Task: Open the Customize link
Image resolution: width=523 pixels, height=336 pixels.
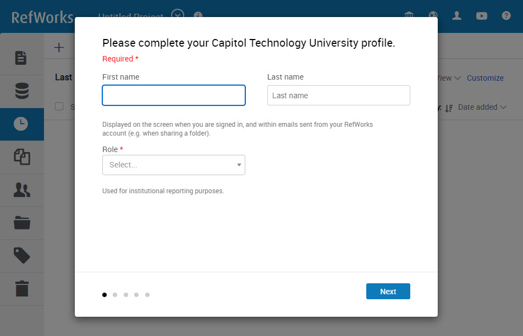Action: 485,78
